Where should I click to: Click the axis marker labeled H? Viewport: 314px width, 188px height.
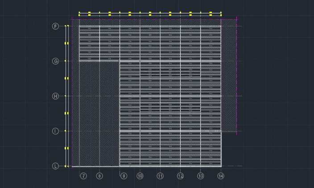[55, 96]
